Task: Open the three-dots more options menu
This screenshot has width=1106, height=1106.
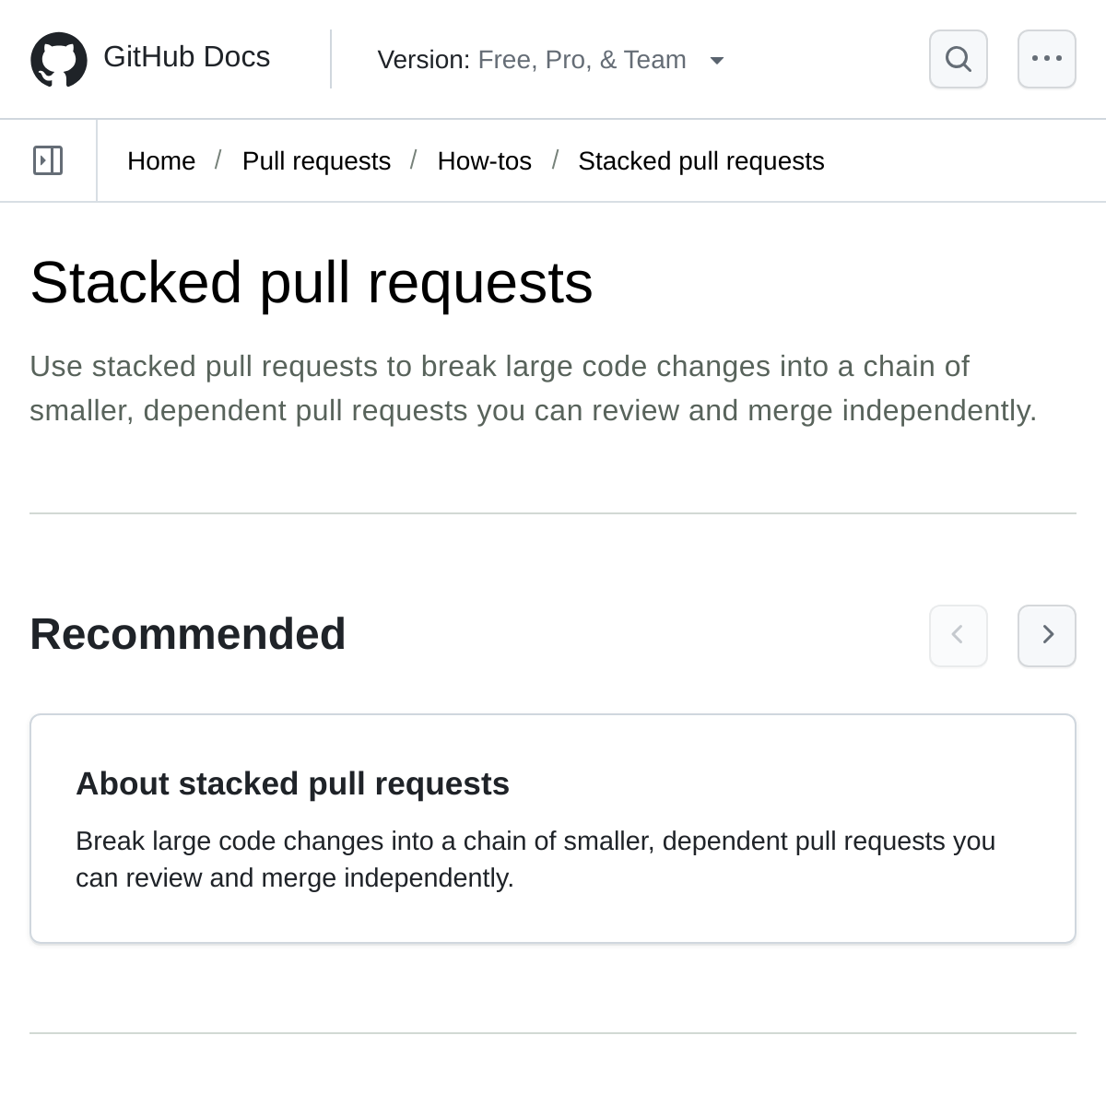Action: pos(1047,59)
